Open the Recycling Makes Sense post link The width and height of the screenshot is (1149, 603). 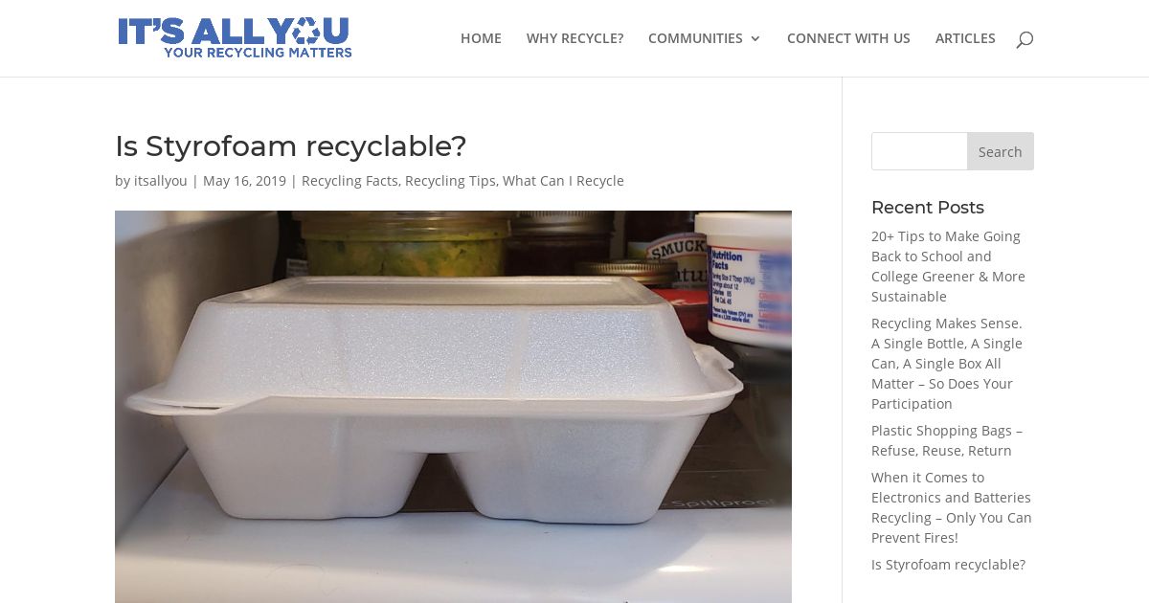pos(947,364)
